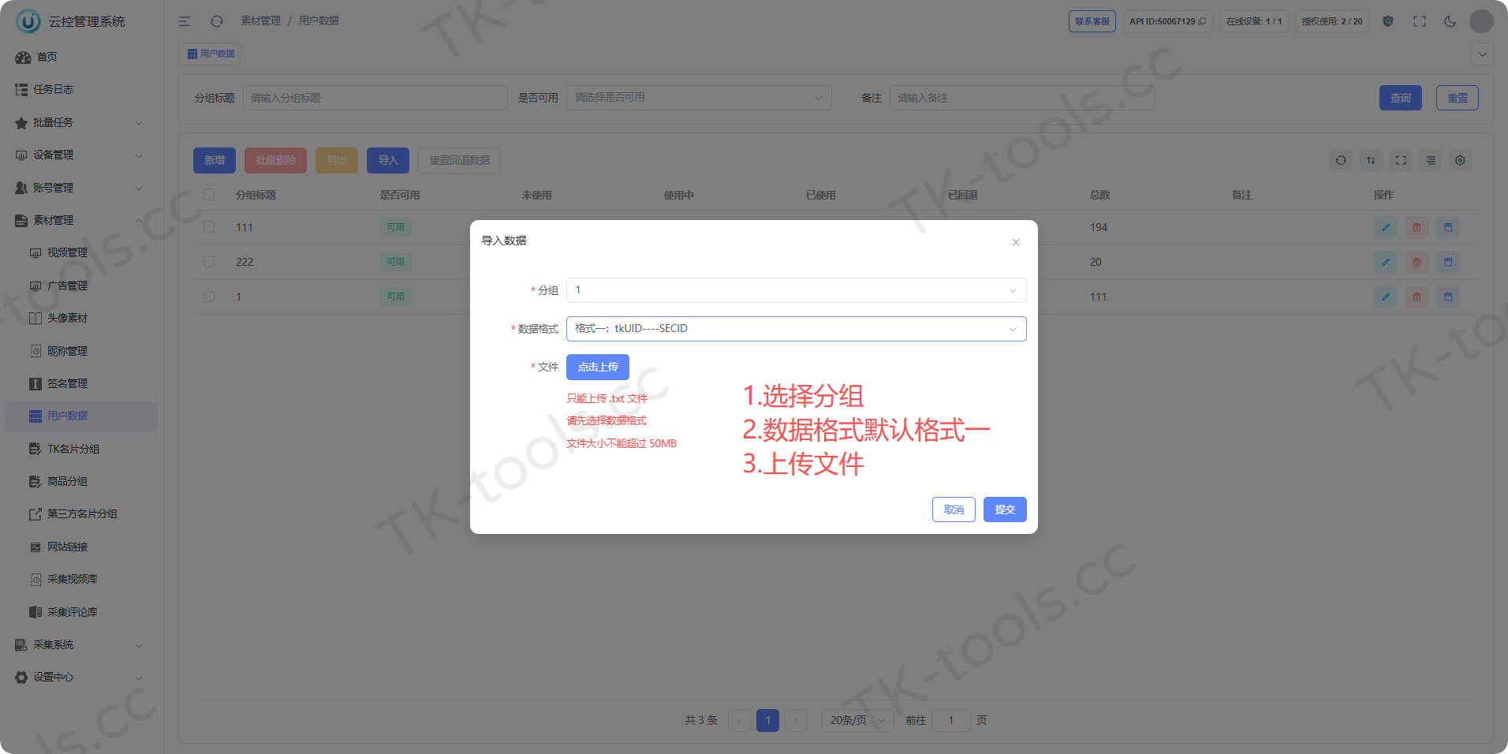Click the table sort arrows icon
The height and width of the screenshot is (754, 1508).
(1371, 160)
